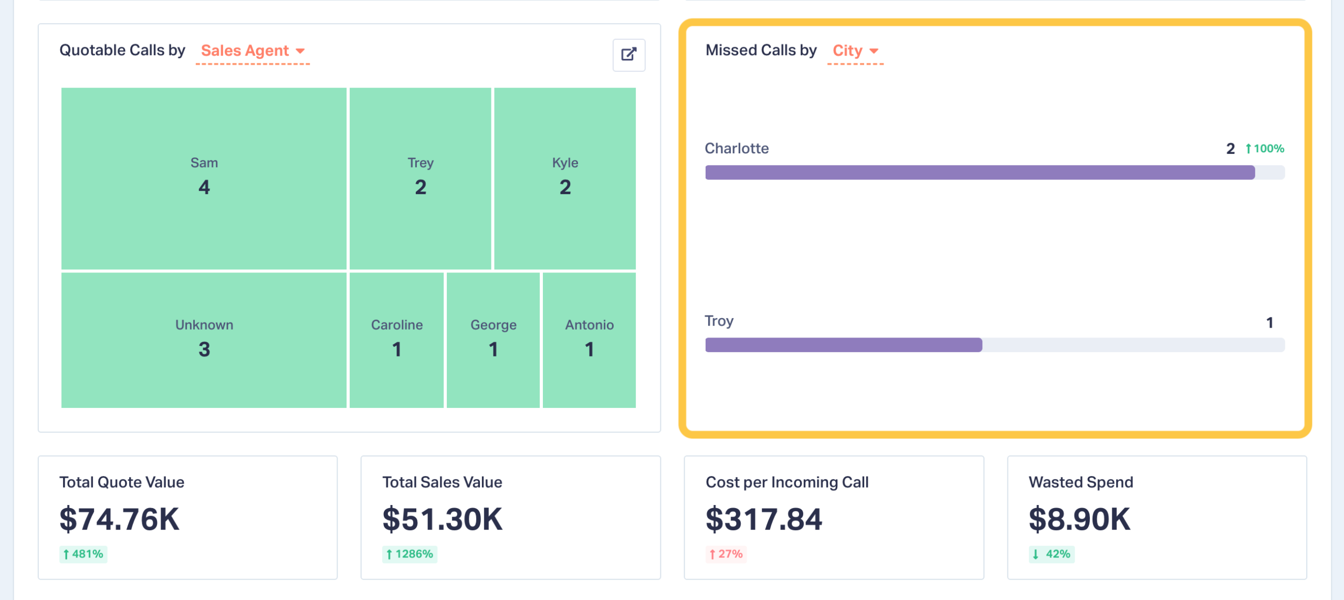Click the 27% cost increase badge
Viewport: 1344px width, 600px height.
click(726, 554)
